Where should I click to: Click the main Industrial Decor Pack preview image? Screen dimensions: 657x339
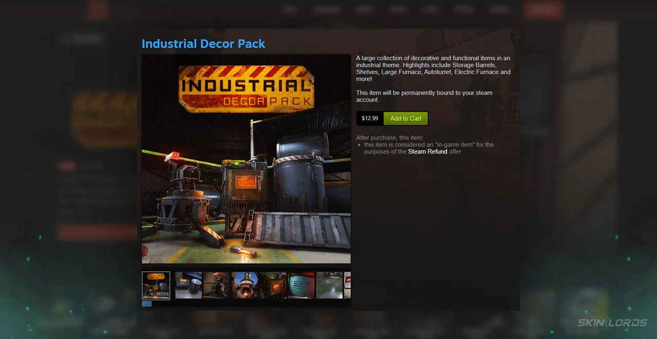click(x=246, y=159)
